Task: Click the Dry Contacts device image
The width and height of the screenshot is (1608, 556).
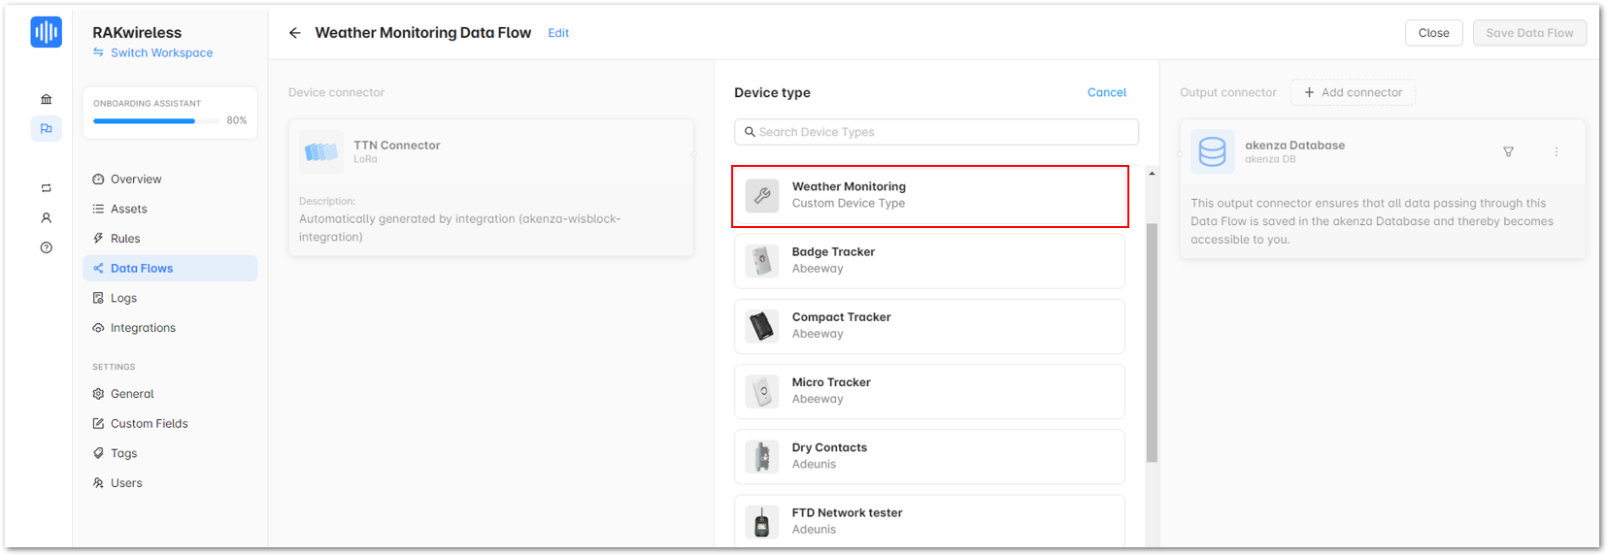Action: 762,456
